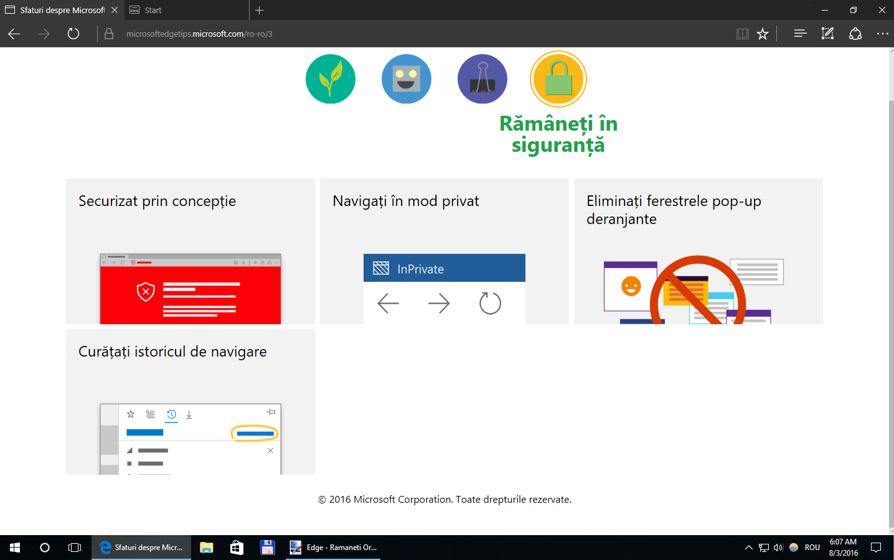Select the green leaf category icon
The width and height of the screenshot is (894, 560).
coord(331,79)
